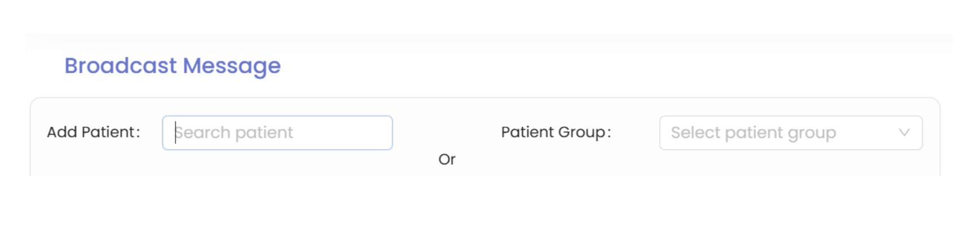Click the Patient Group label
This screenshot has width=979, height=232.
click(555, 132)
